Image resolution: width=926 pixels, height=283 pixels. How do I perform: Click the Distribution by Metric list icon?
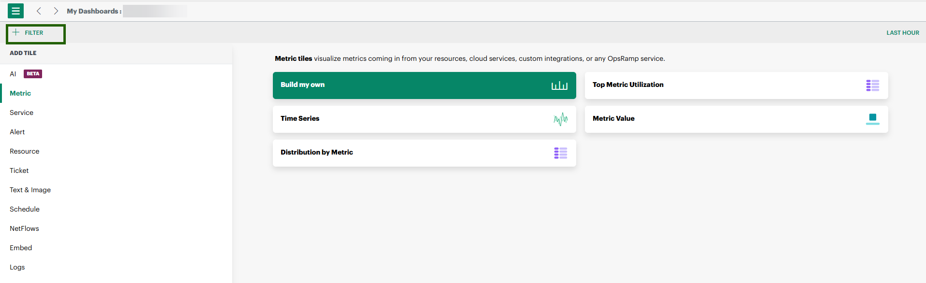point(560,153)
